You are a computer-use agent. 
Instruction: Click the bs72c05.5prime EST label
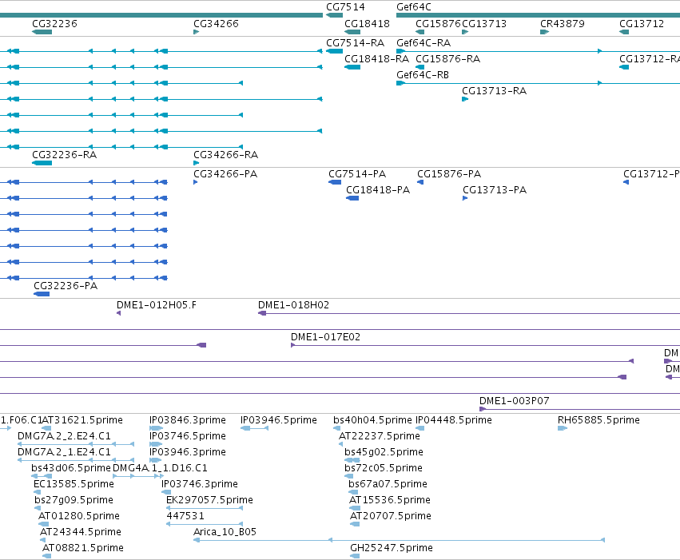[384, 468]
